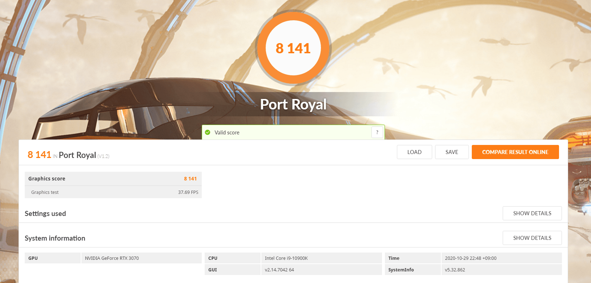Open the question mark help for Valid score
Image resolution: width=591 pixels, height=283 pixels.
click(377, 133)
